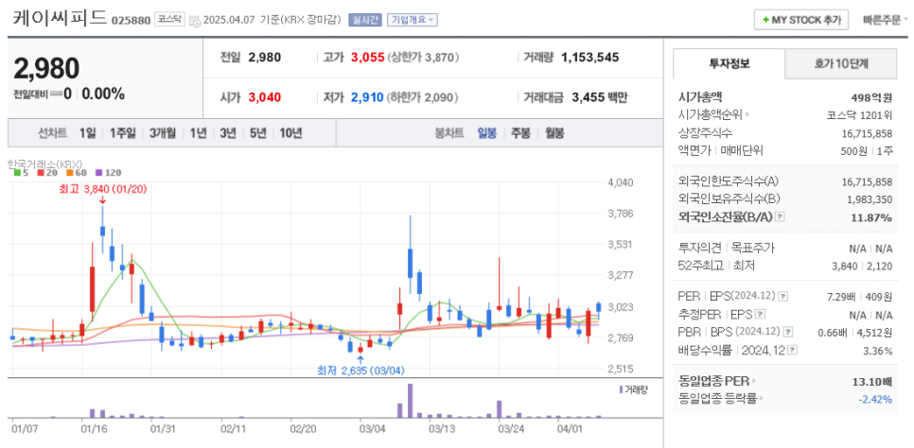This screenshot has width=914, height=448.
Task: Expand the 기업개요 dropdown
Action: click(x=413, y=20)
